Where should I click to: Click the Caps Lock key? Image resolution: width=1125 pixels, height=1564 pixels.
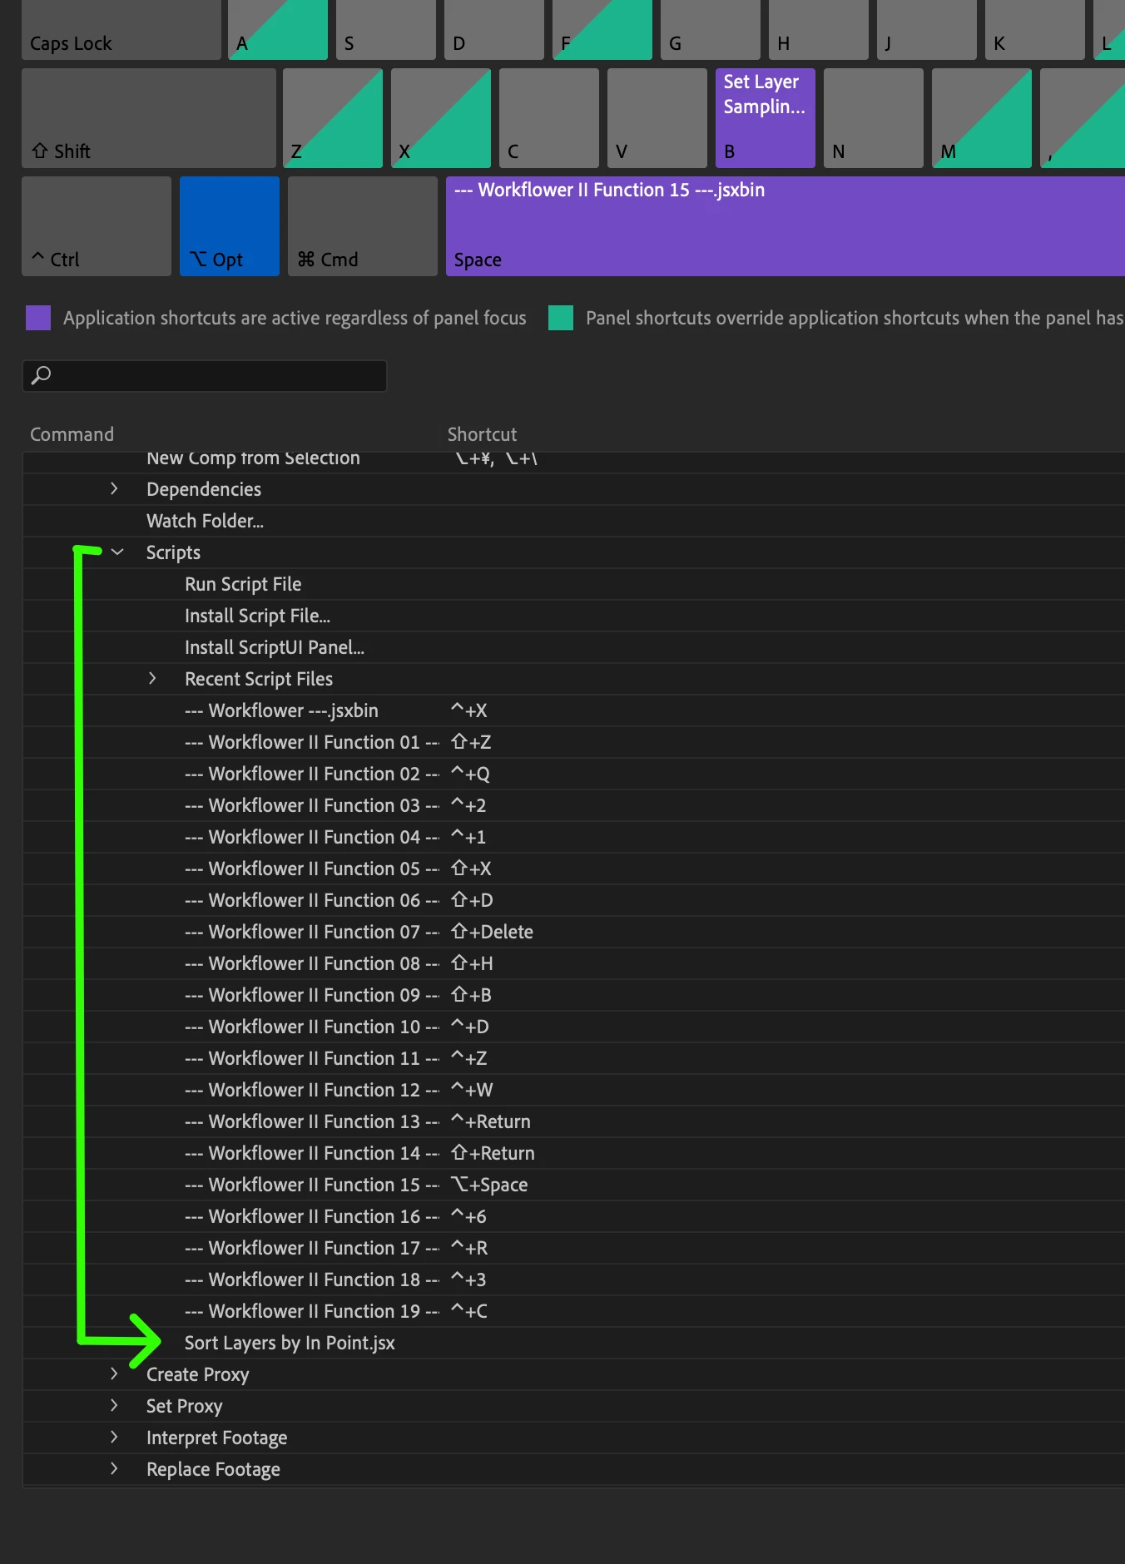click(x=121, y=30)
